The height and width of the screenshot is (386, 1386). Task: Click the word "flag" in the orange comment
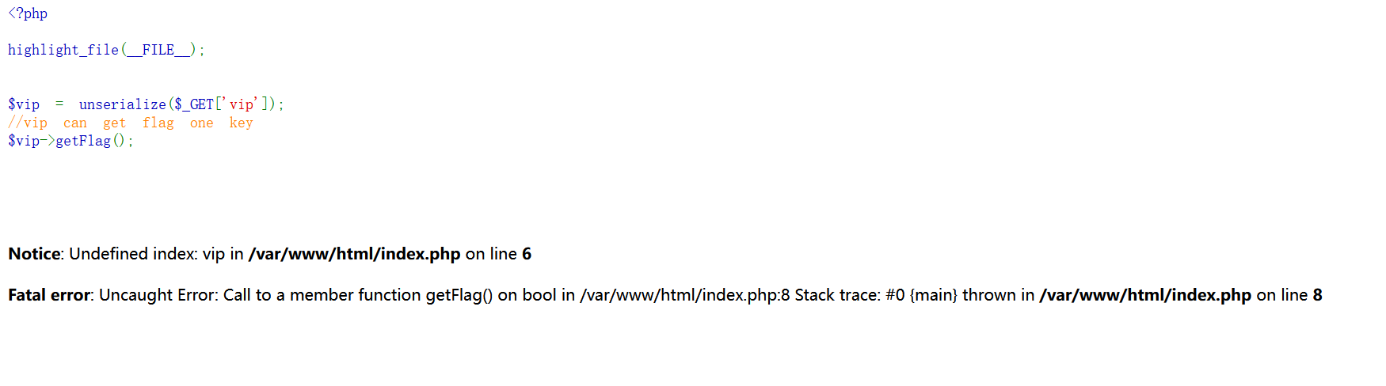(x=158, y=123)
